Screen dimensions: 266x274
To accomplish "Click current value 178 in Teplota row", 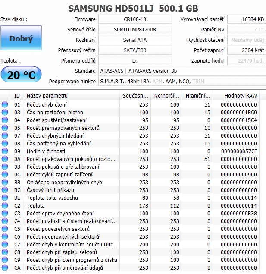I will [x=144, y=205].
